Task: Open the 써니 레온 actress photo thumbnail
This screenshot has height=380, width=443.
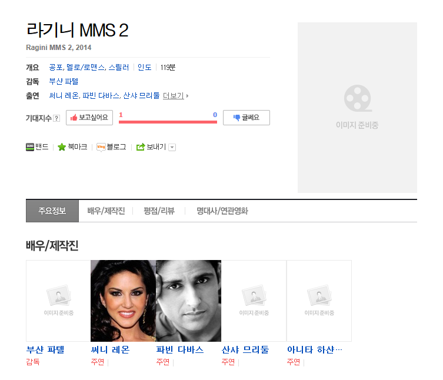Action: (123, 301)
